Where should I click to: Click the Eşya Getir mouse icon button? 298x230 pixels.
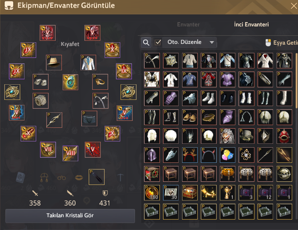[268, 43]
